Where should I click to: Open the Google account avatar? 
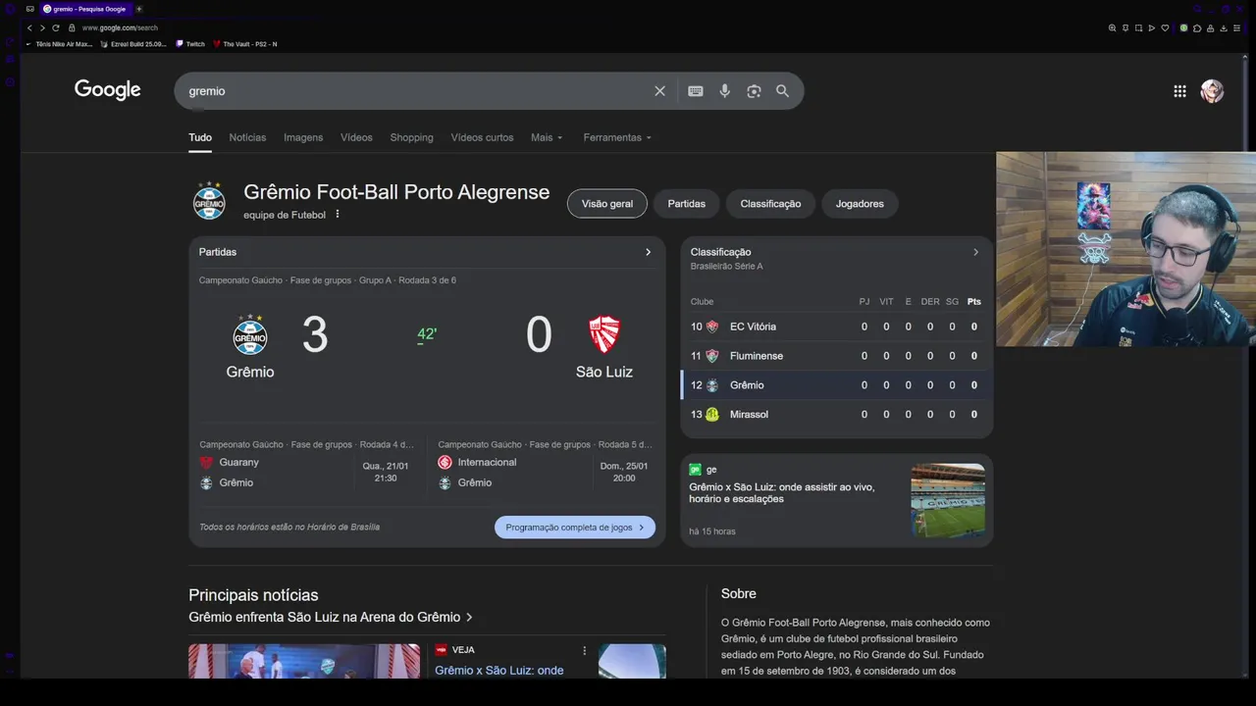click(1212, 91)
